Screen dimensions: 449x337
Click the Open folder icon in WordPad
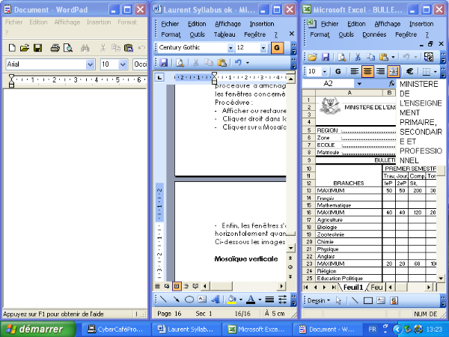coord(24,48)
